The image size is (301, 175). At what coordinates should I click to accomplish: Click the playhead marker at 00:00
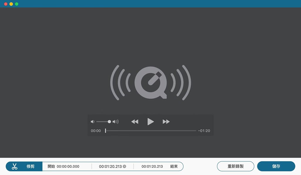pos(106,131)
